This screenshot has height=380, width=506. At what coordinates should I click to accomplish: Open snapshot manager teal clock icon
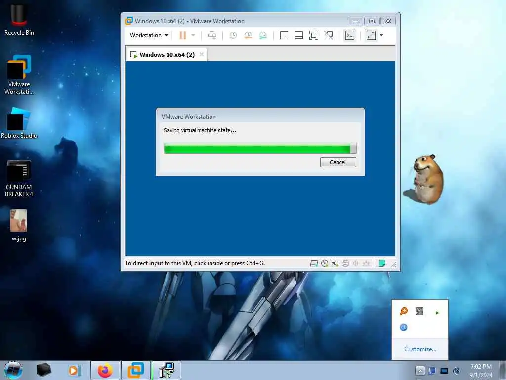[263, 35]
